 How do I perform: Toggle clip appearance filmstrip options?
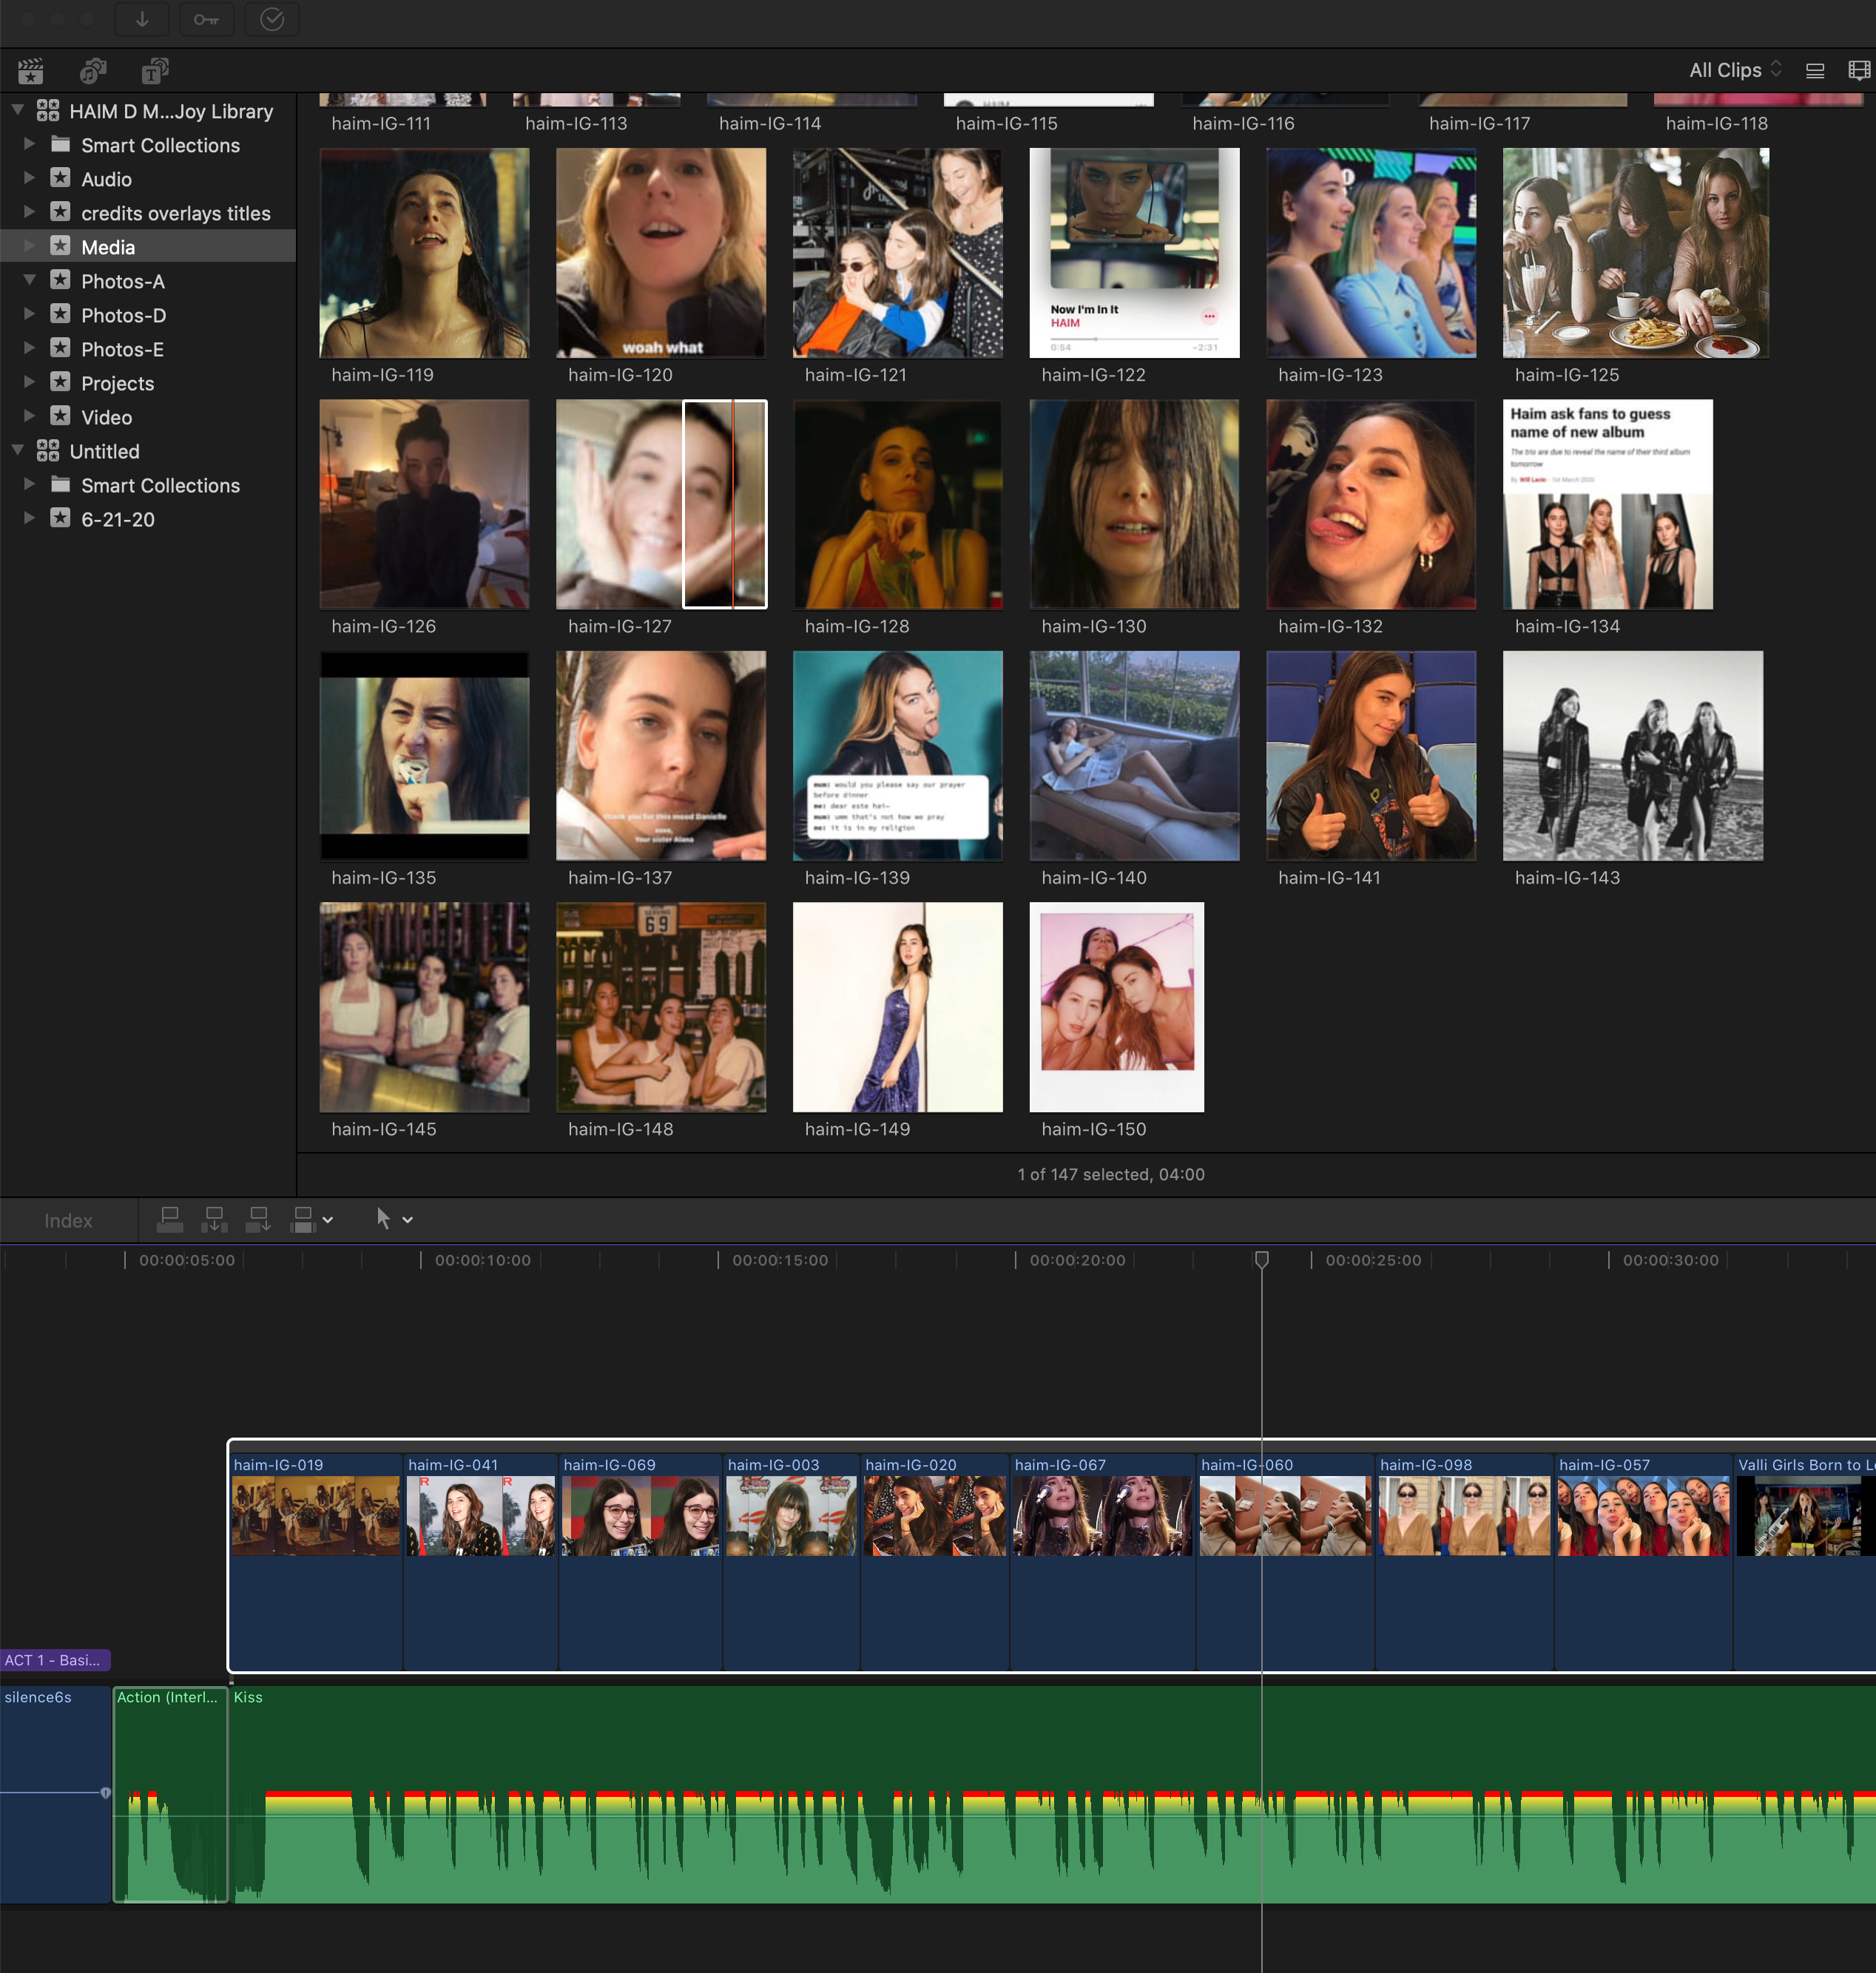coord(1859,71)
